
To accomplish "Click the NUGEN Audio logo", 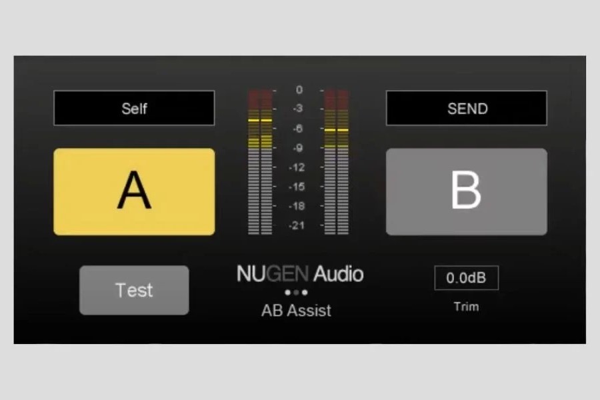I will pyautogui.click(x=300, y=274).
